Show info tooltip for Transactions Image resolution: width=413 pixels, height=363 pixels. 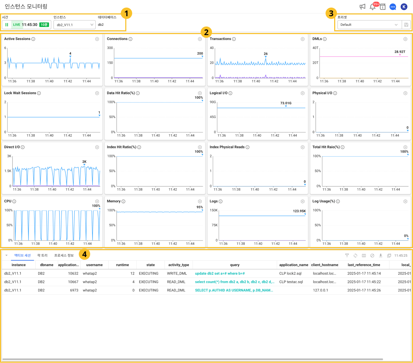coord(234,39)
